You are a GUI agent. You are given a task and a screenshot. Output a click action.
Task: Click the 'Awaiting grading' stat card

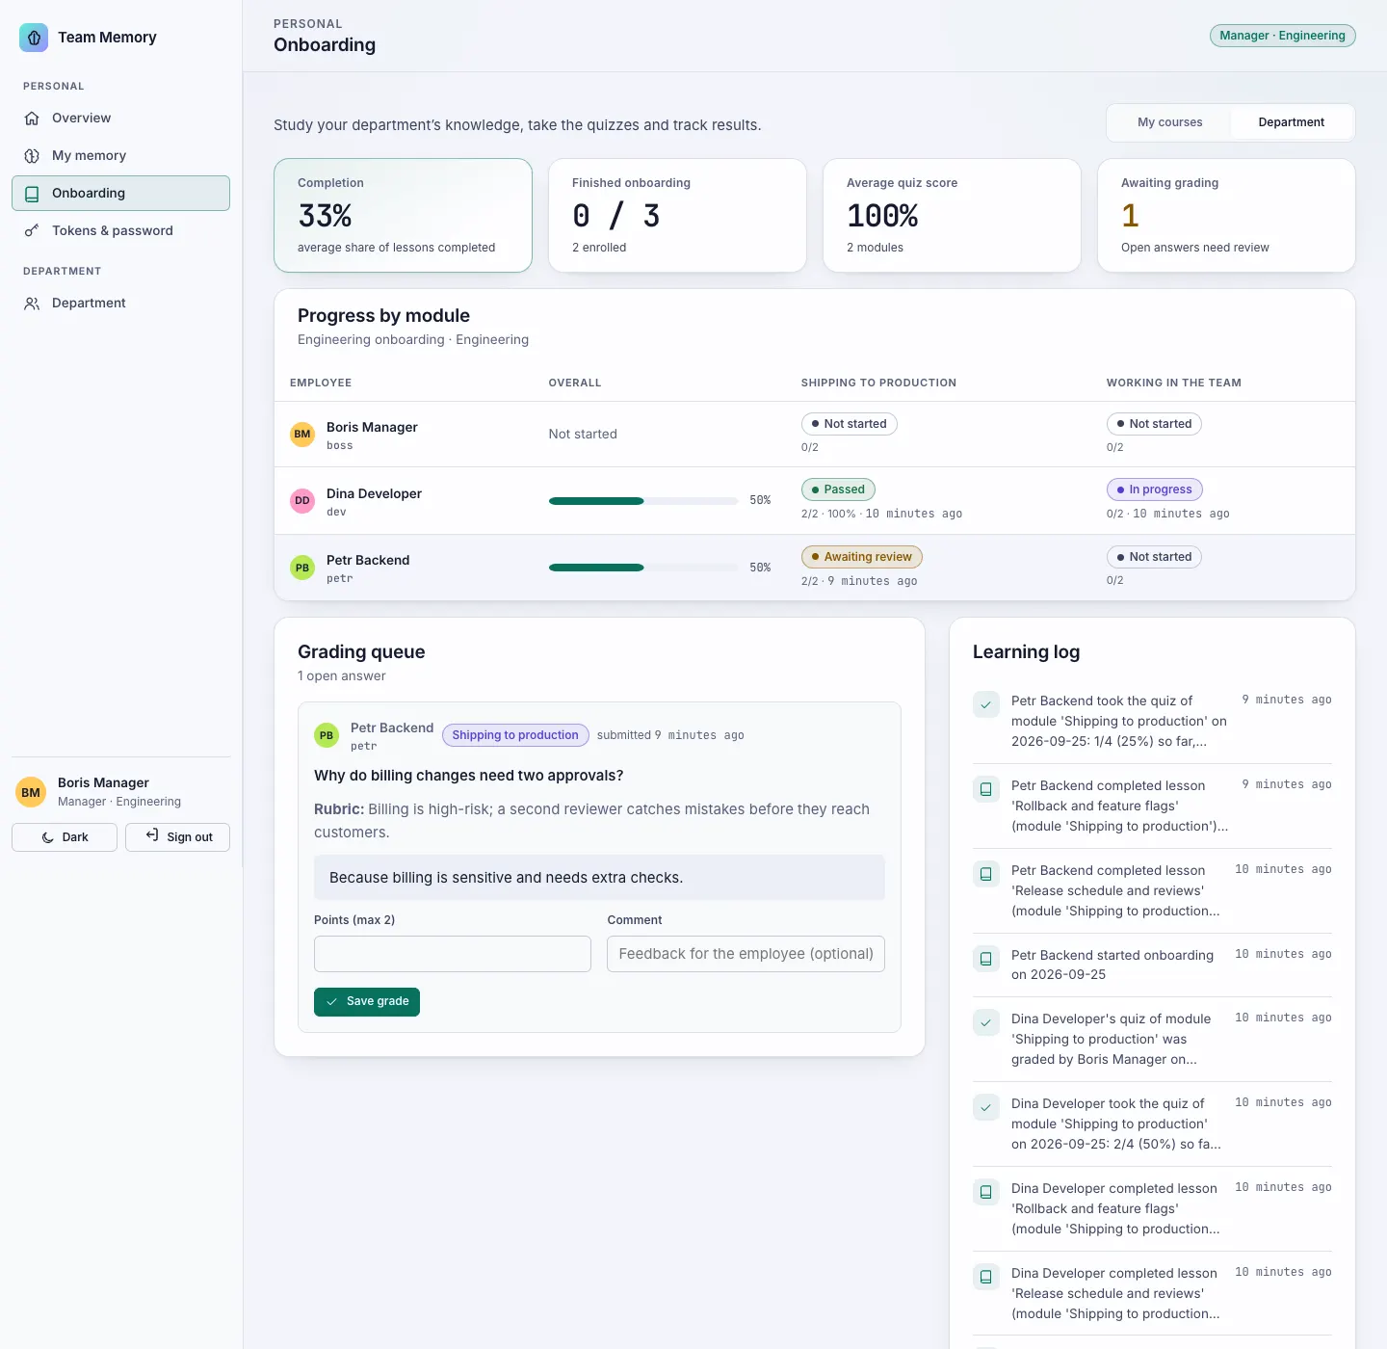pyautogui.click(x=1226, y=215)
